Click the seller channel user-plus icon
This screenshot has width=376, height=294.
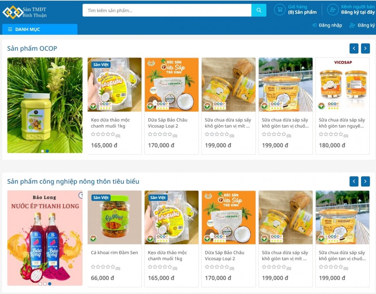coord(333,10)
